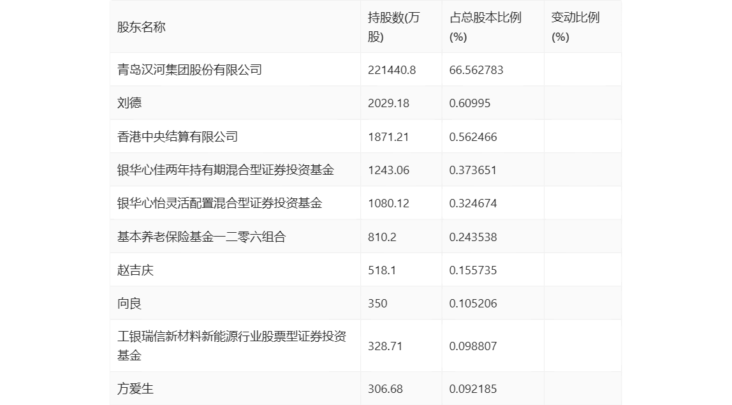The image size is (732, 405).
Task: Click the percentage cell 0.562466
Action: [x=473, y=136]
